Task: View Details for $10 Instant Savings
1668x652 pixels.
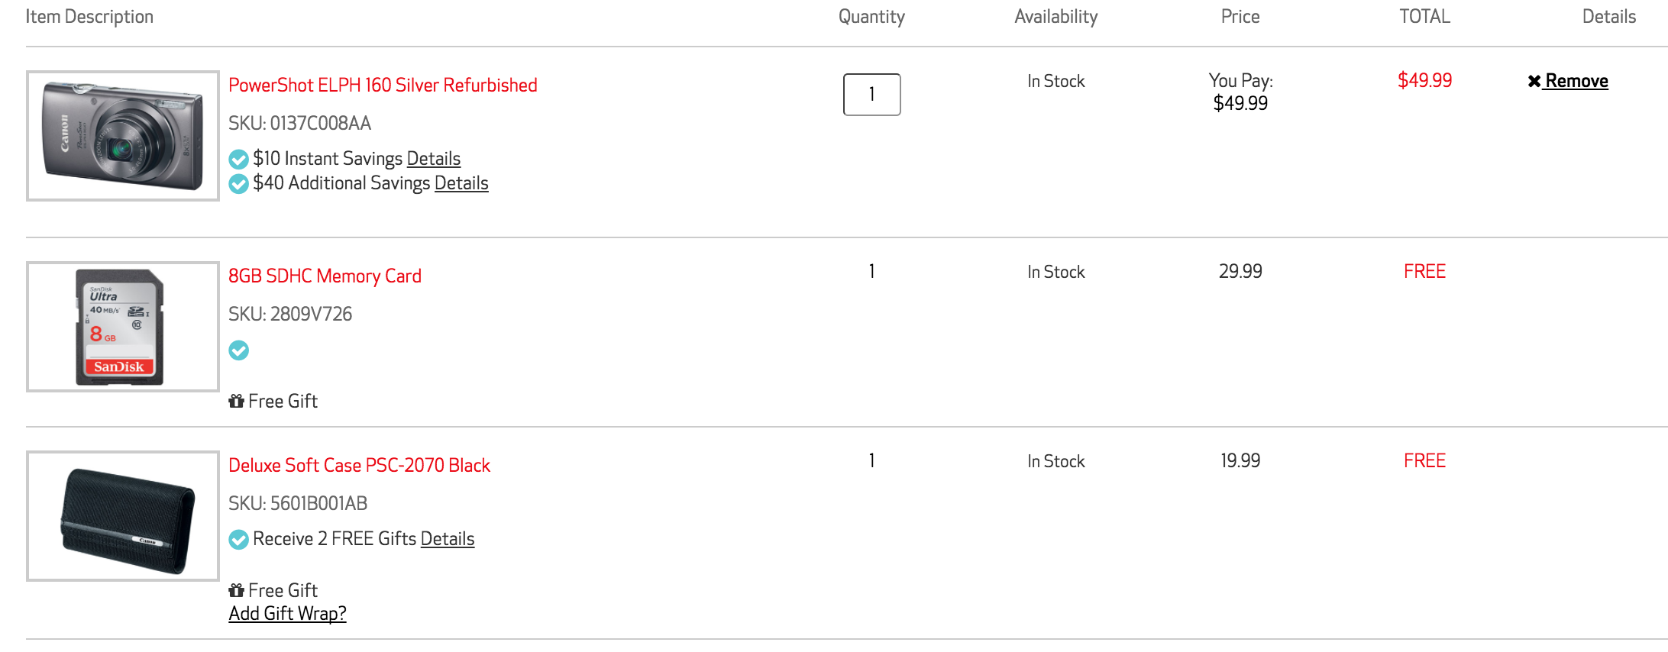Action: (x=433, y=158)
